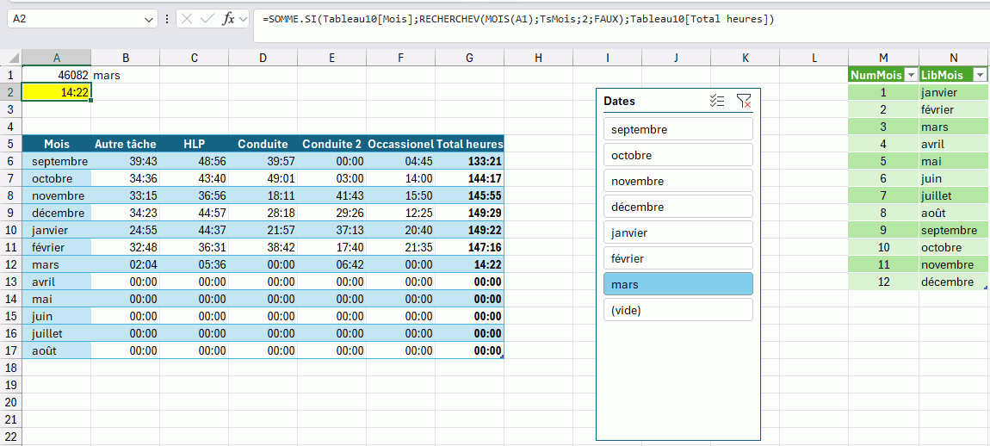Select the row 12 header
Viewport: 990px width, 446px height.
point(10,264)
